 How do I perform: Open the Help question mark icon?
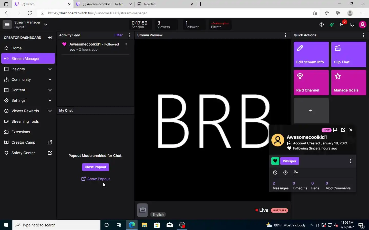click(x=322, y=25)
